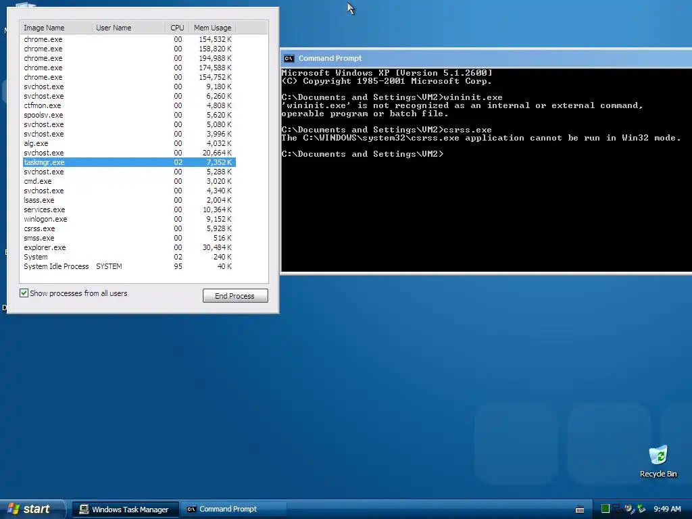The image size is (692, 519).
Task: Select the winlogon.exe process
Action: tap(129, 220)
